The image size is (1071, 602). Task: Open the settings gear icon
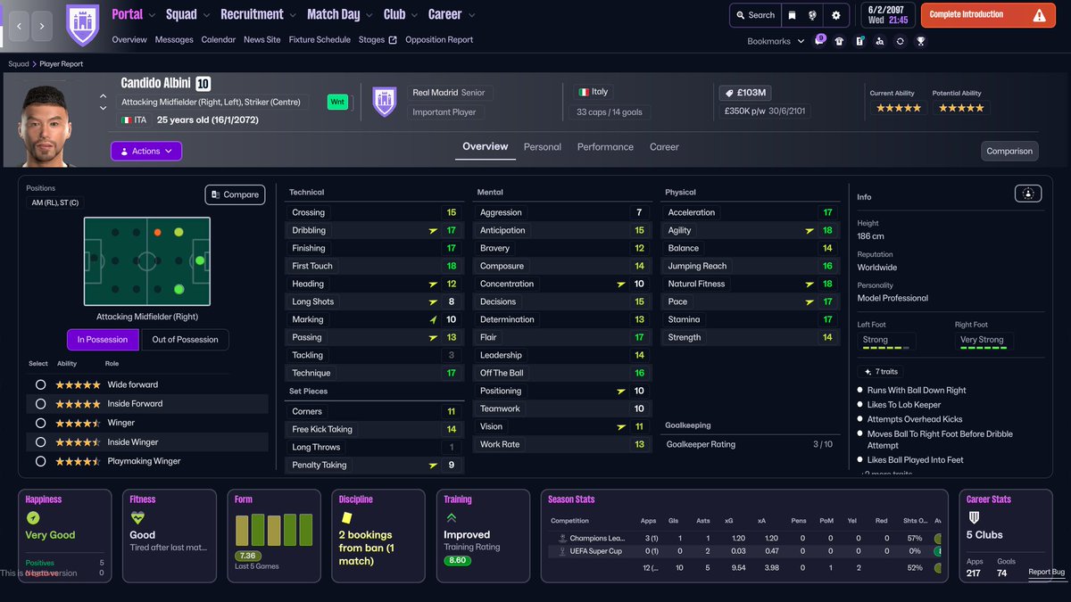click(x=835, y=15)
